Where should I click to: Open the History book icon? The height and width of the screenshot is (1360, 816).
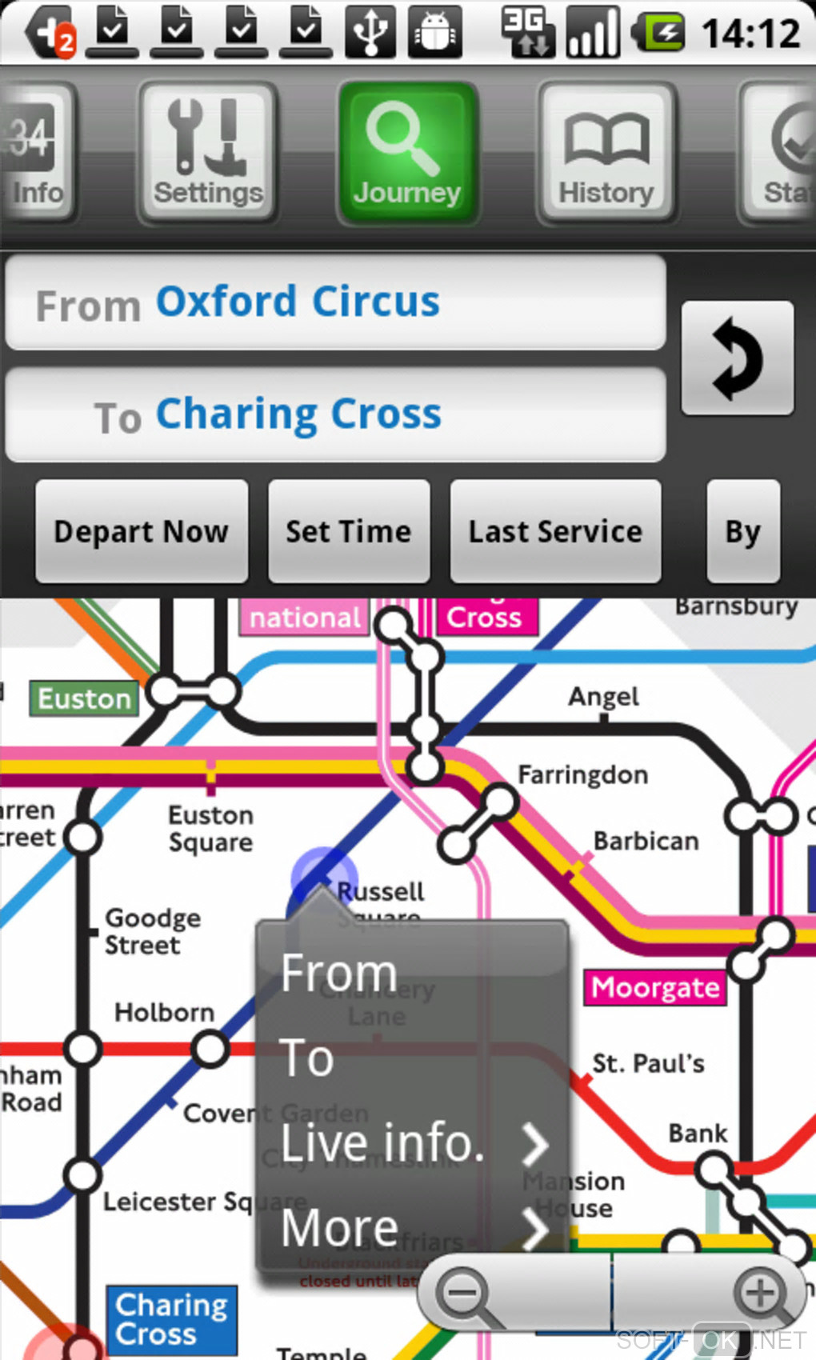point(606,152)
